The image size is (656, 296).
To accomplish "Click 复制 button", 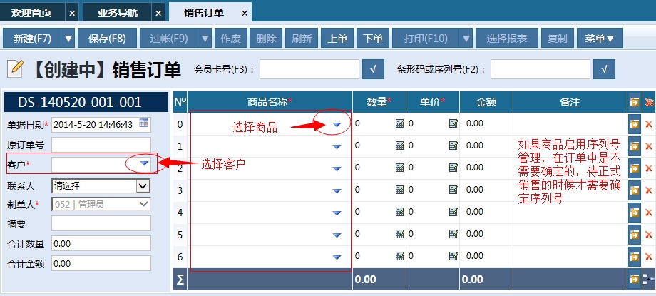I will coord(558,39).
